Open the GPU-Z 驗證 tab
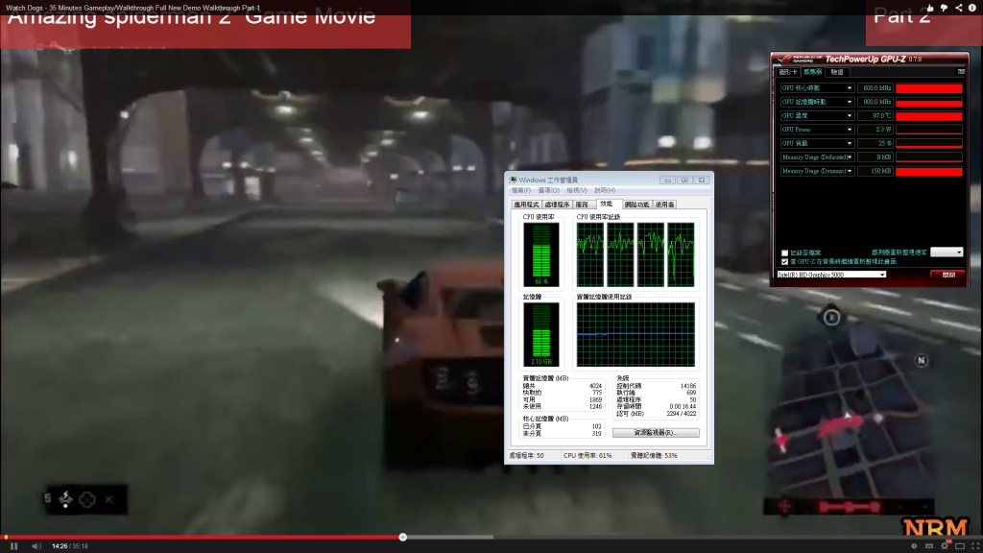This screenshot has width=983, height=553. (x=837, y=72)
